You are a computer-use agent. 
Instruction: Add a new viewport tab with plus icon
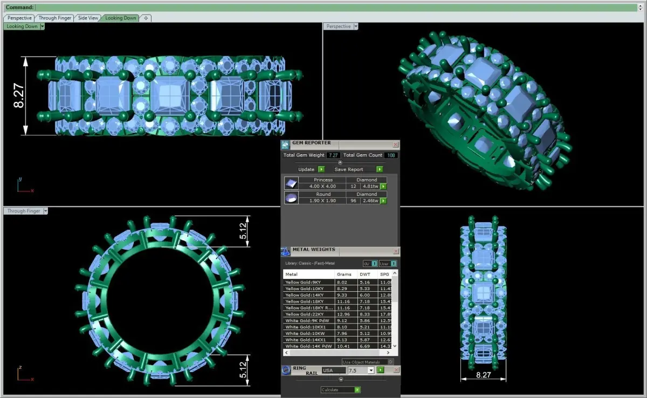[x=146, y=18]
